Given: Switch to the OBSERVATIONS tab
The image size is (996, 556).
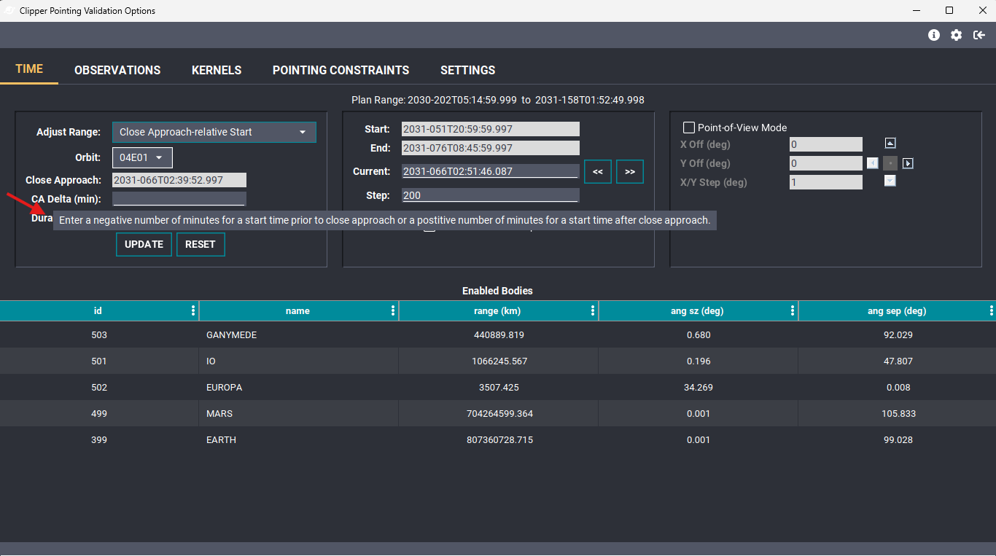Looking at the screenshot, I should coord(117,70).
